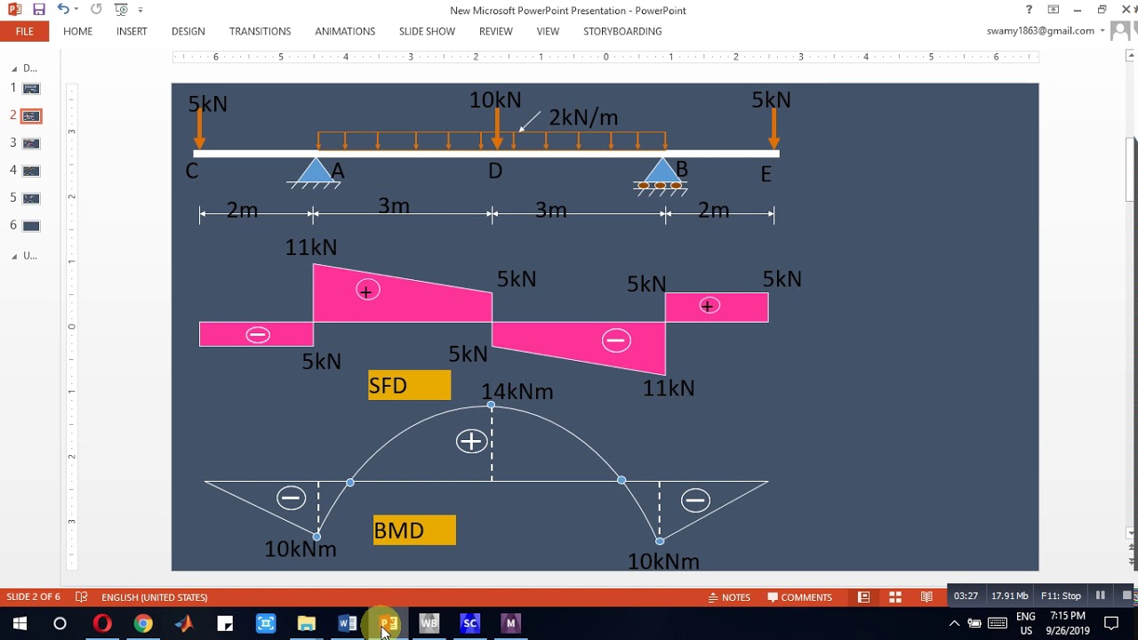Click the PowerPoint logo in title bar

[x=14, y=10]
